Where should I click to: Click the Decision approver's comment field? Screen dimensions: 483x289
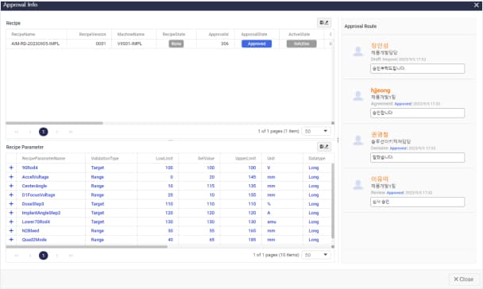pos(417,157)
